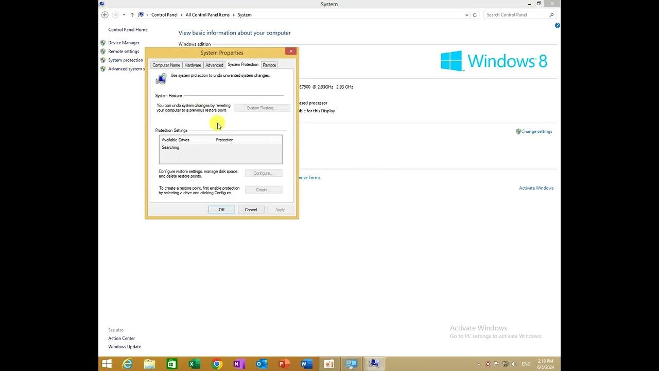The width and height of the screenshot is (659, 371).
Task: Open recent locations dropdown arrow
Action: click(124, 15)
